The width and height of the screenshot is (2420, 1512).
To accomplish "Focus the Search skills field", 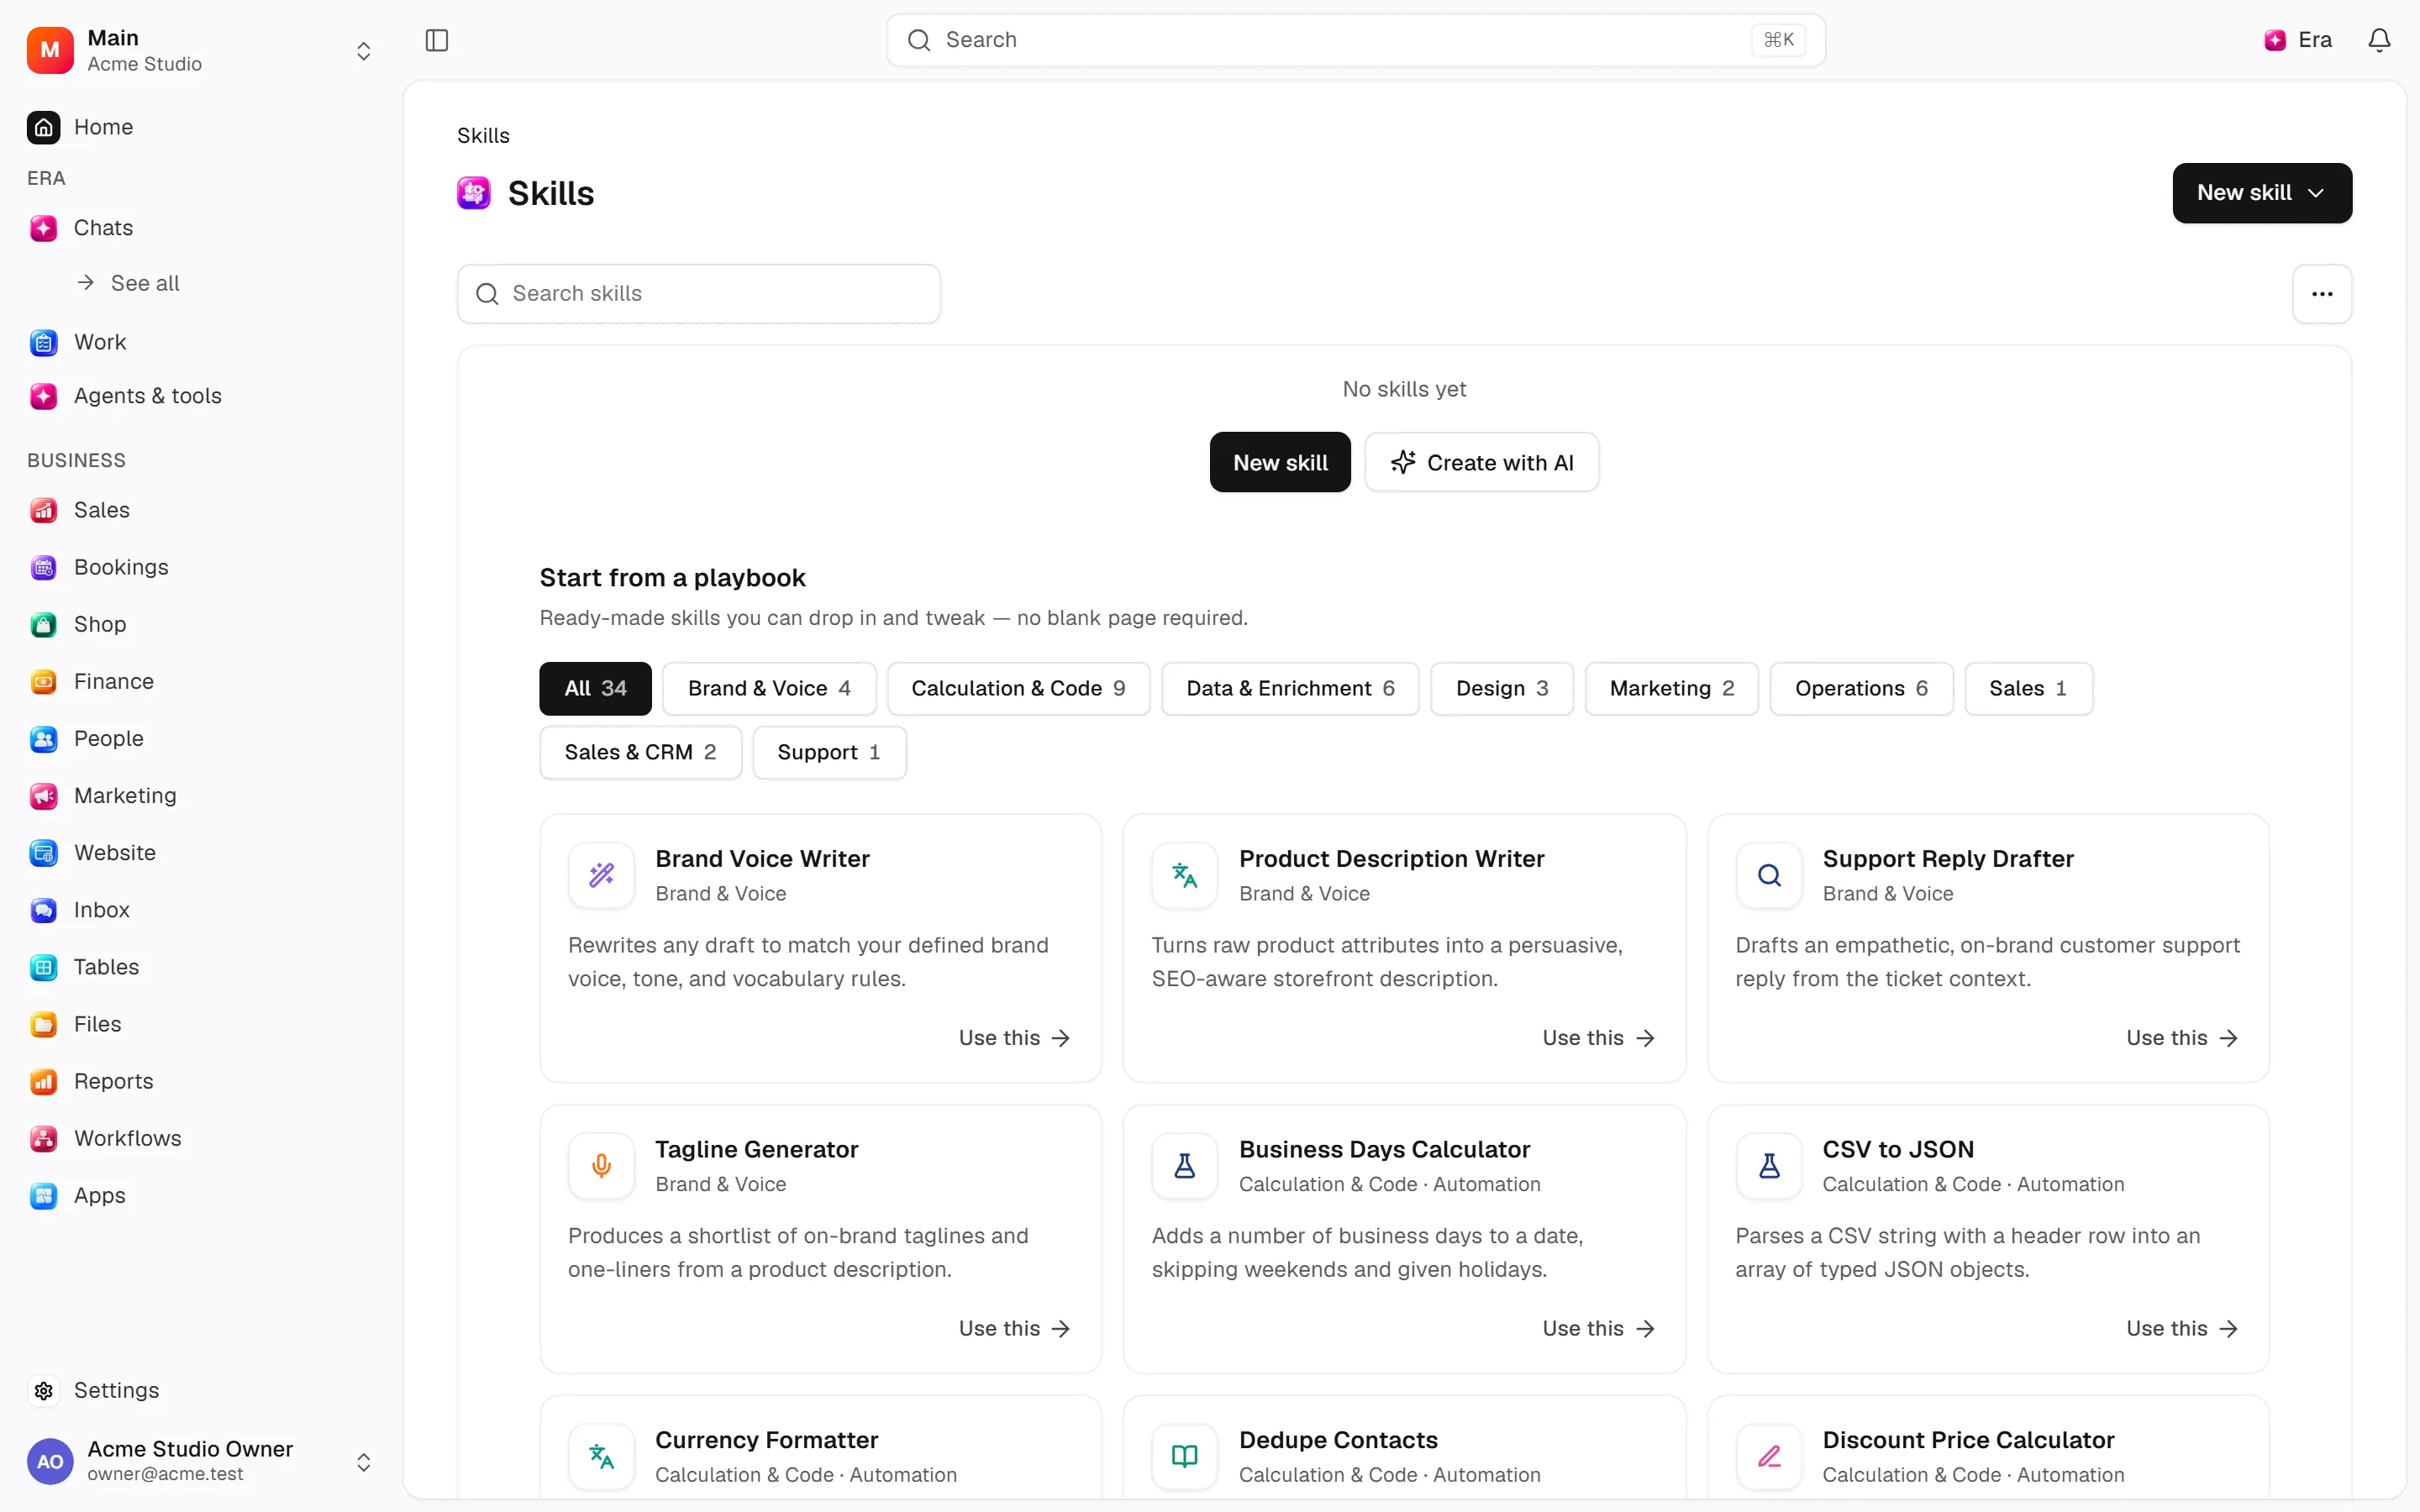I will [x=698, y=294].
